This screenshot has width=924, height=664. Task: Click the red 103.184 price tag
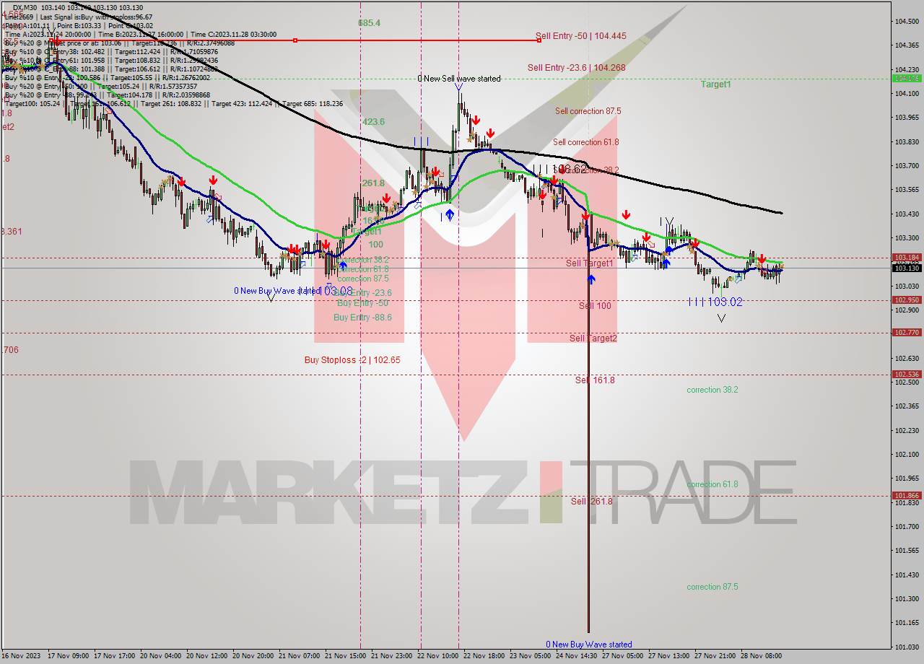coord(907,257)
